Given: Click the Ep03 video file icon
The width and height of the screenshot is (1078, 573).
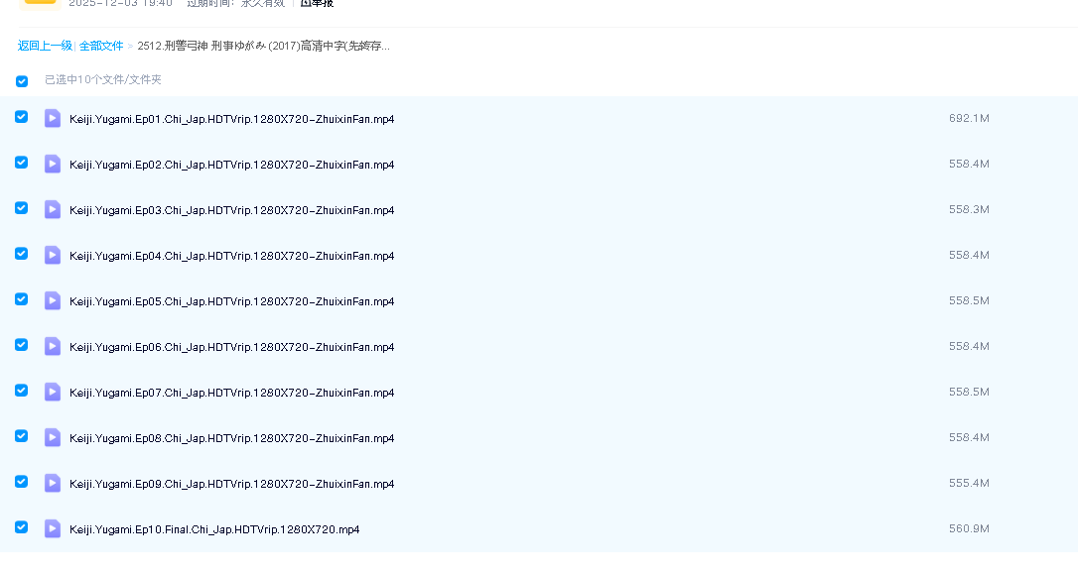Looking at the screenshot, I should [53, 210].
